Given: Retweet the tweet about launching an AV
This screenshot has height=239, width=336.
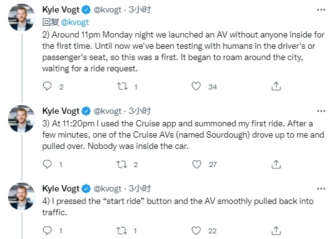Looking at the screenshot, I should tap(122, 86).
